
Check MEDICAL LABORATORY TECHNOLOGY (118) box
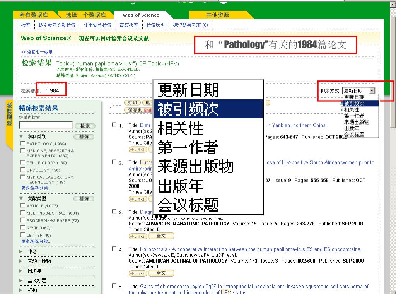pyautogui.click(x=23, y=177)
